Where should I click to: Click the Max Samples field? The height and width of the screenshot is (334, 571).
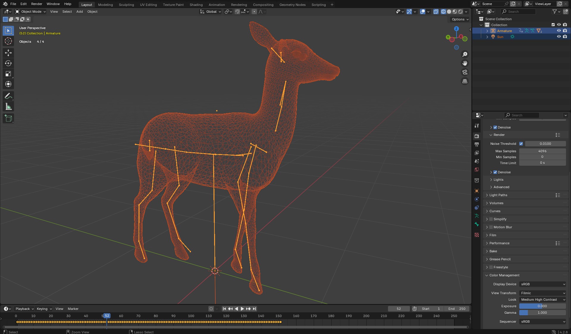click(542, 151)
